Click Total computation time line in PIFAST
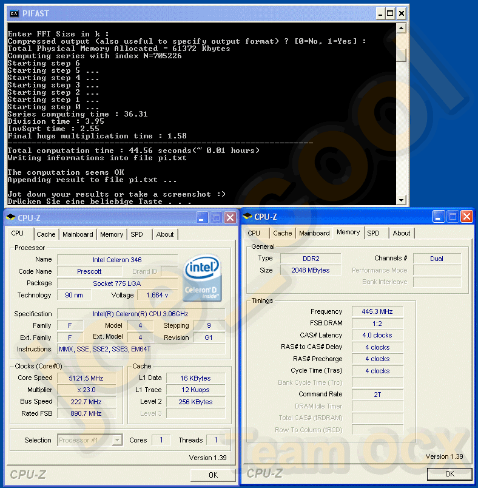The width and height of the screenshot is (478, 488). pos(133,151)
